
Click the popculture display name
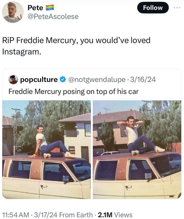point(39,80)
